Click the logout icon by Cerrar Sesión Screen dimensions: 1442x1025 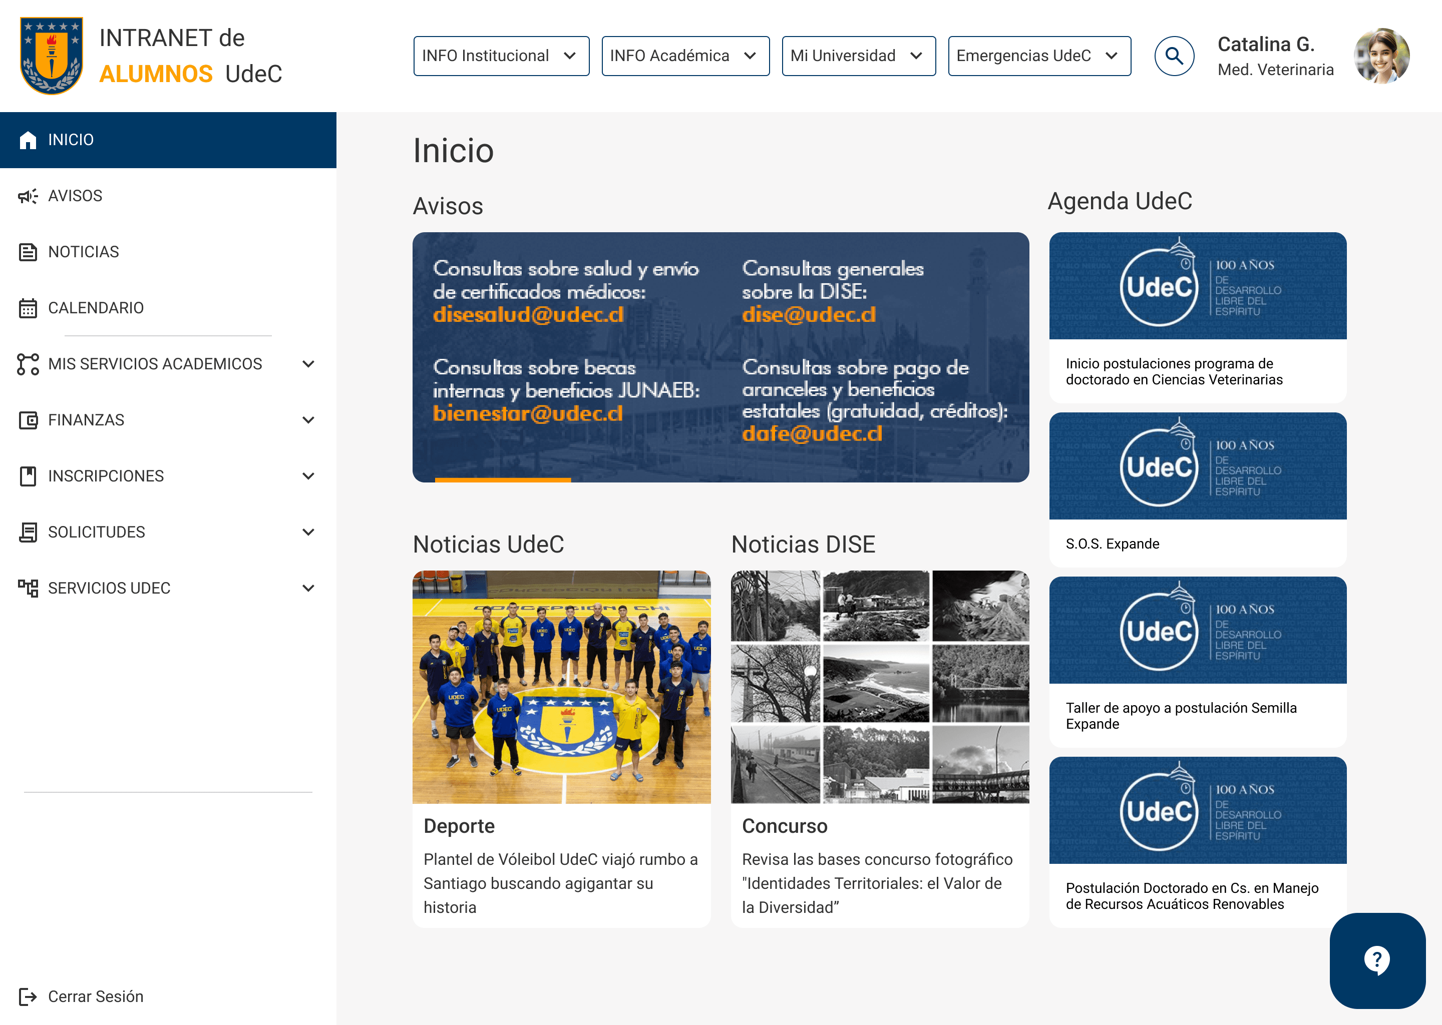pos(28,996)
